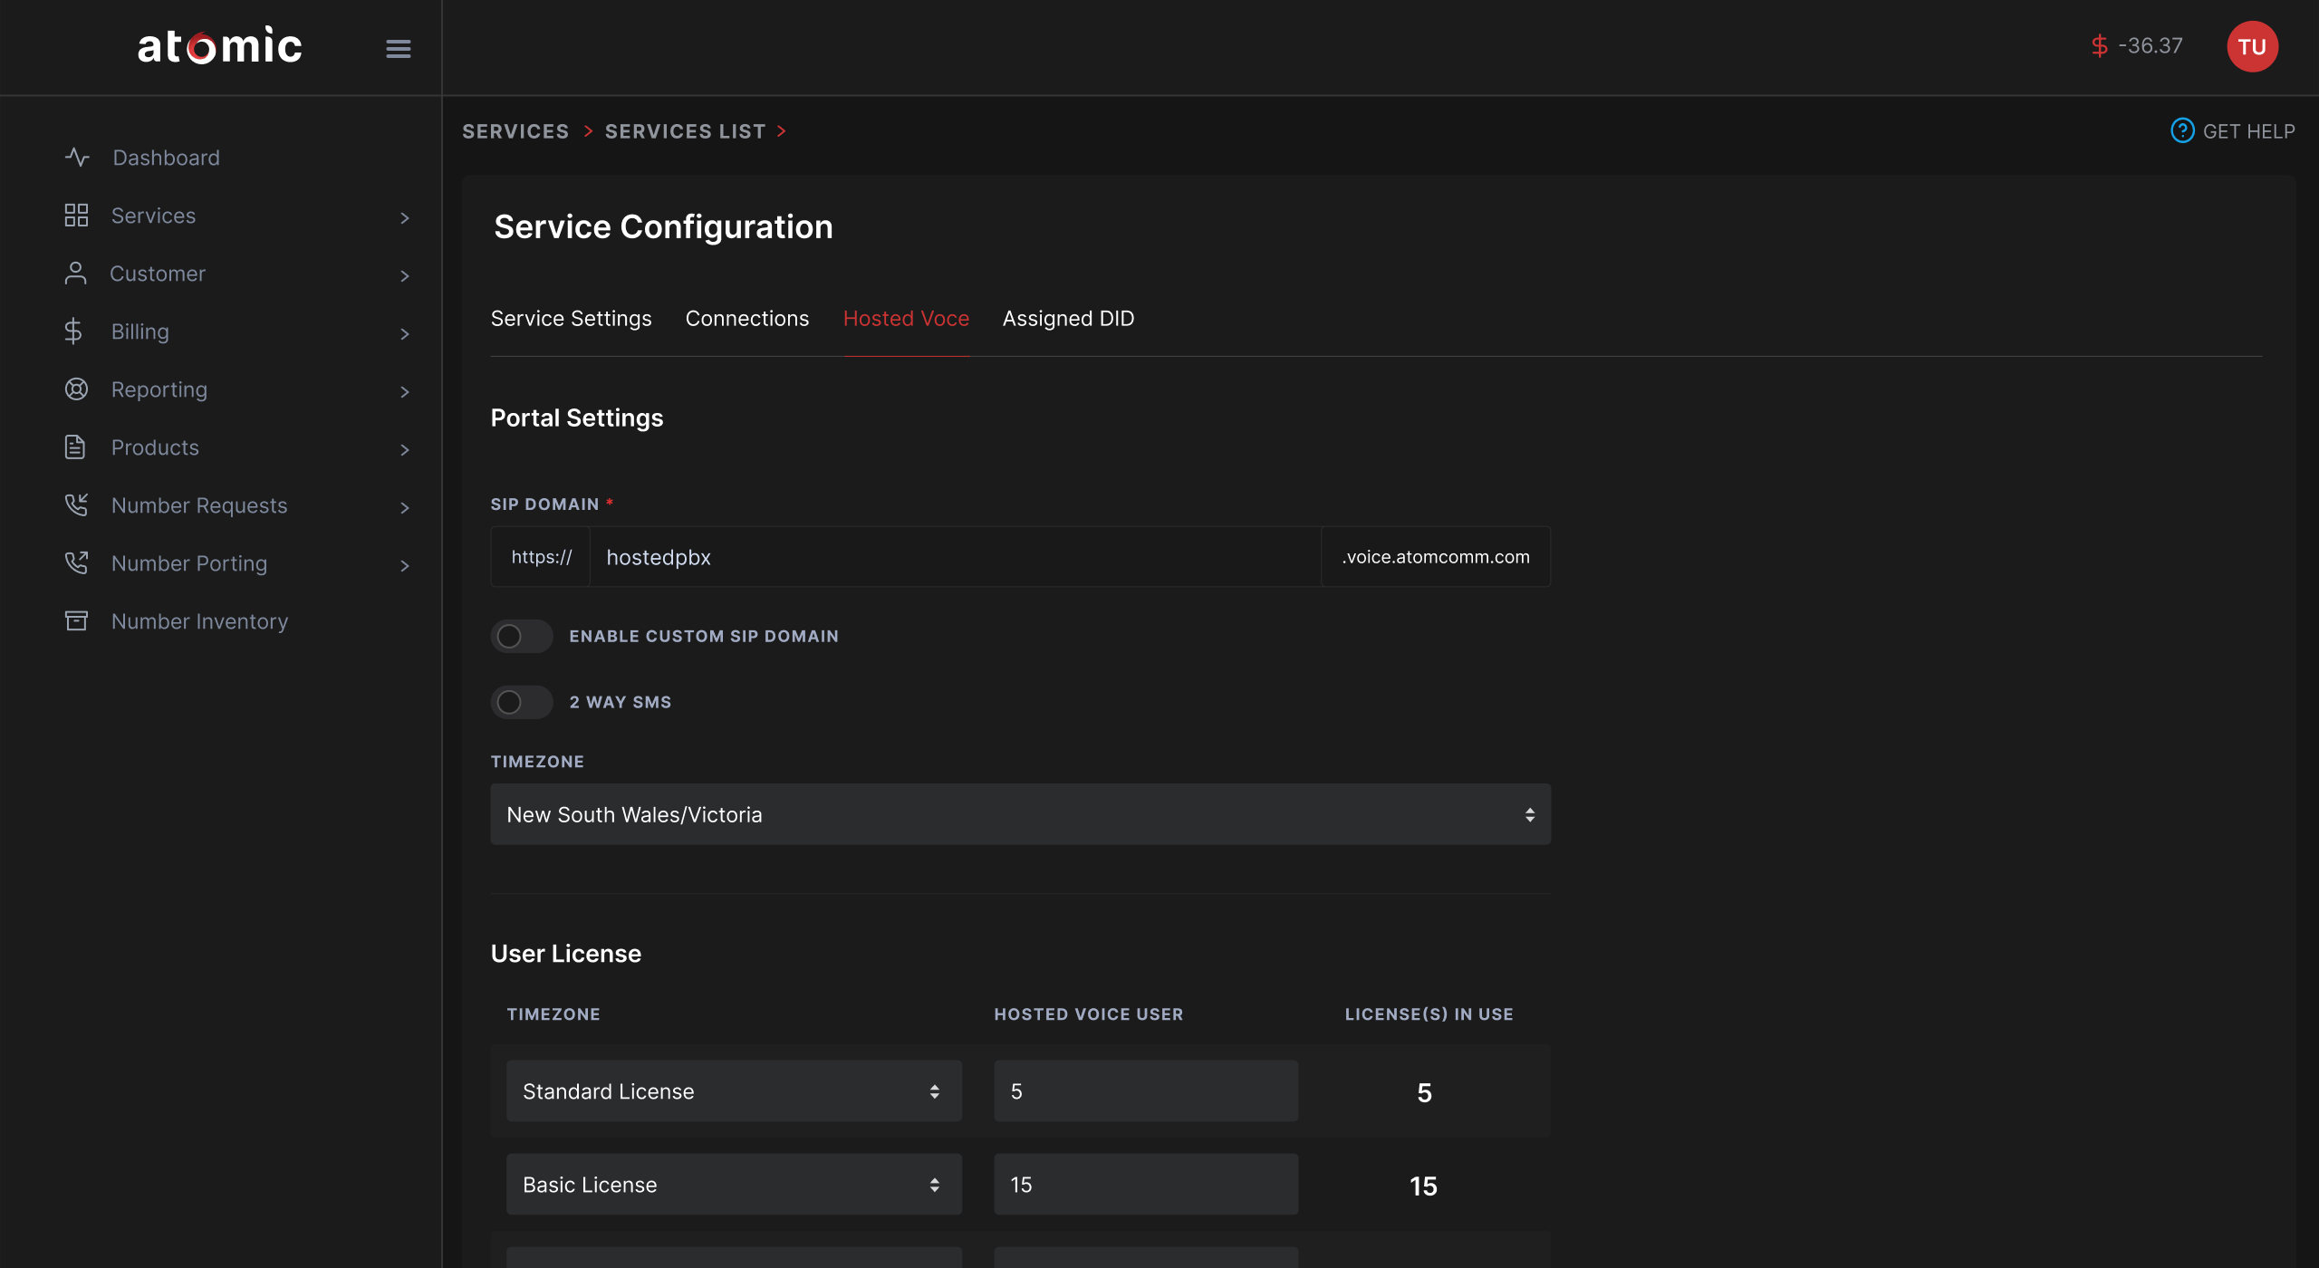Screen dimensions: 2319x1268
Task: Click the Reporting lifebuoy icon
Action: (x=76, y=389)
